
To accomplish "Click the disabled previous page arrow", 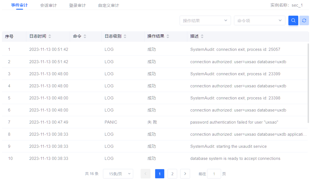I will (x=145, y=174).
